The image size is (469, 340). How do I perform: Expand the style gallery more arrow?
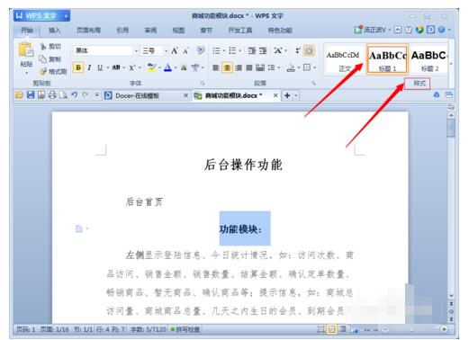(x=451, y=64)
